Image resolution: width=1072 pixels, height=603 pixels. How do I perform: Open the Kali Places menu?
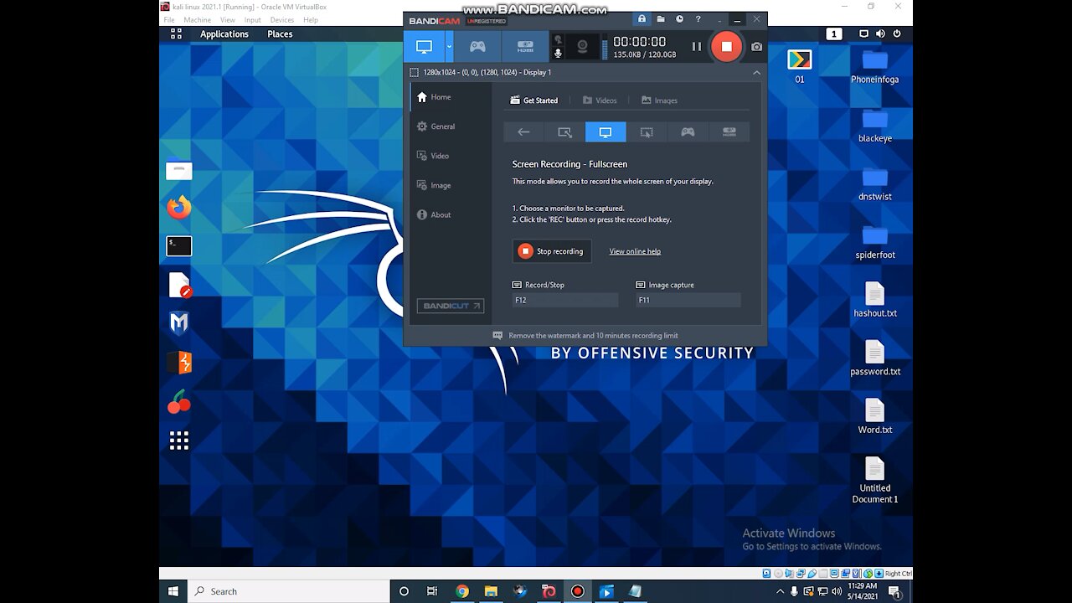pos(280,34)
